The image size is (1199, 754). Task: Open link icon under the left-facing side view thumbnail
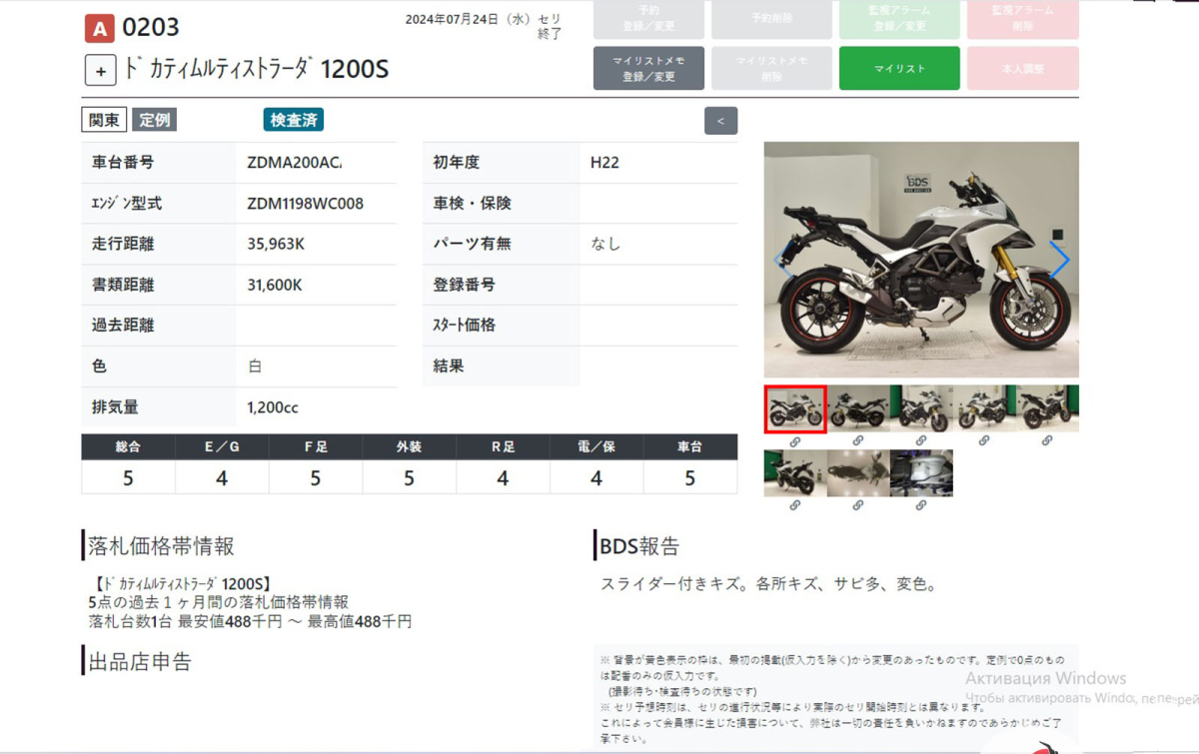pyautogui.click(x=858, y=440)
